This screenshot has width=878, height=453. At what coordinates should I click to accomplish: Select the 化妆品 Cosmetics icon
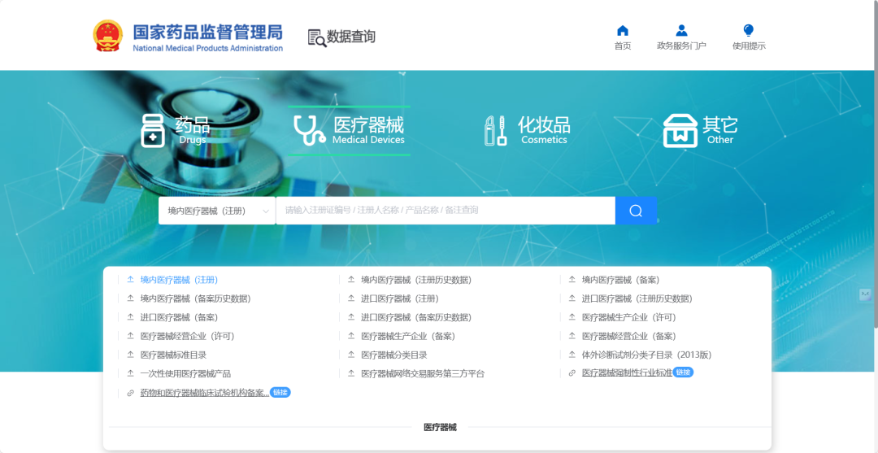pyautogui.click(x=495, y=130)
